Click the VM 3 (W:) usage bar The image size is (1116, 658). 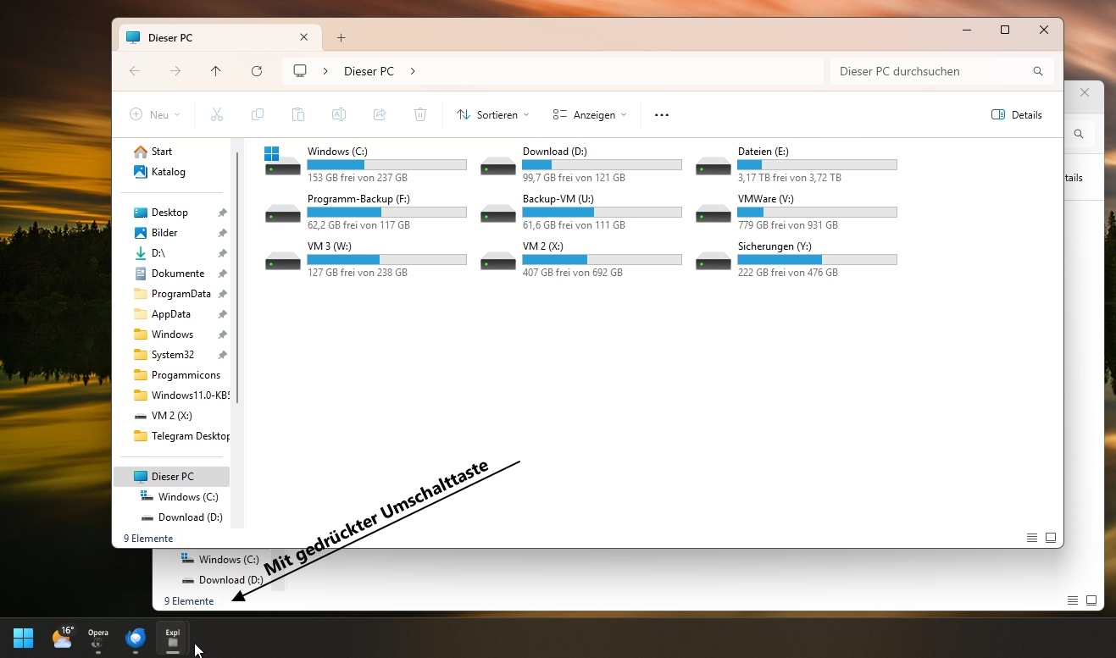click(x=386, y=260)
